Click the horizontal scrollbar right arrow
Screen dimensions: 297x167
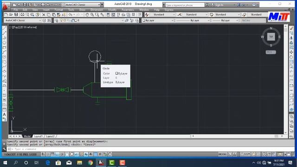[x=282, y=136]
